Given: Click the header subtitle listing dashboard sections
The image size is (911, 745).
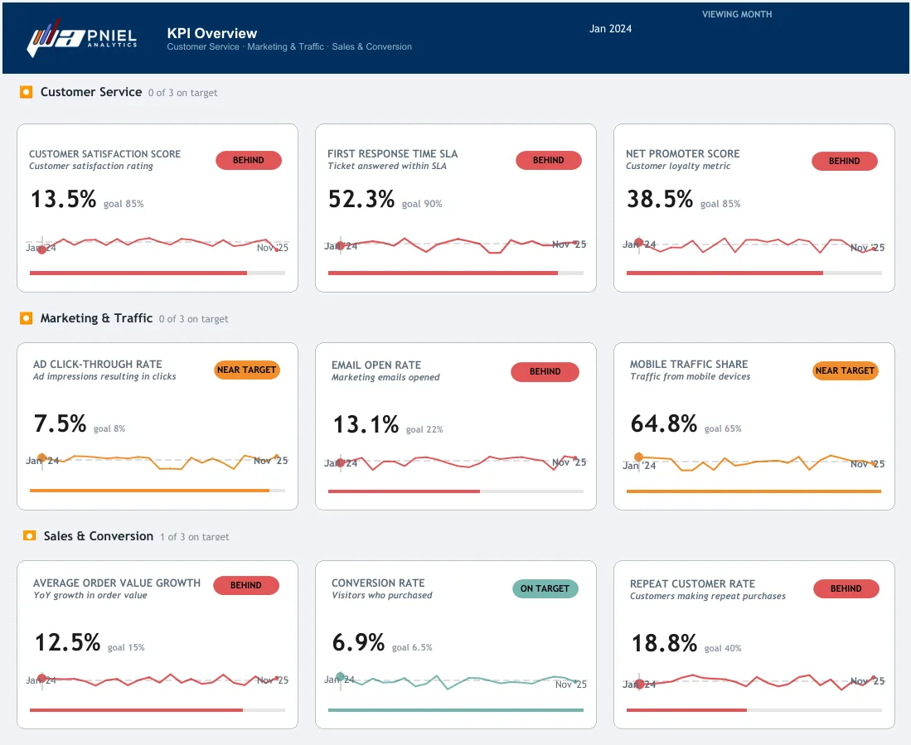Looking at the screenshot, I should point(289,46).
